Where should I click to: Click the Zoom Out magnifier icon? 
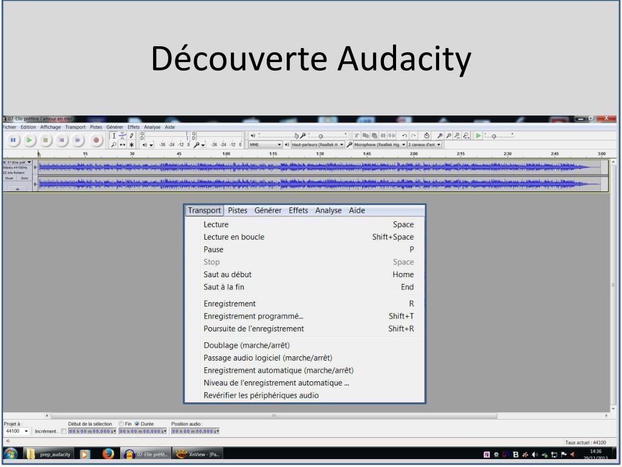tap(448, 136)
